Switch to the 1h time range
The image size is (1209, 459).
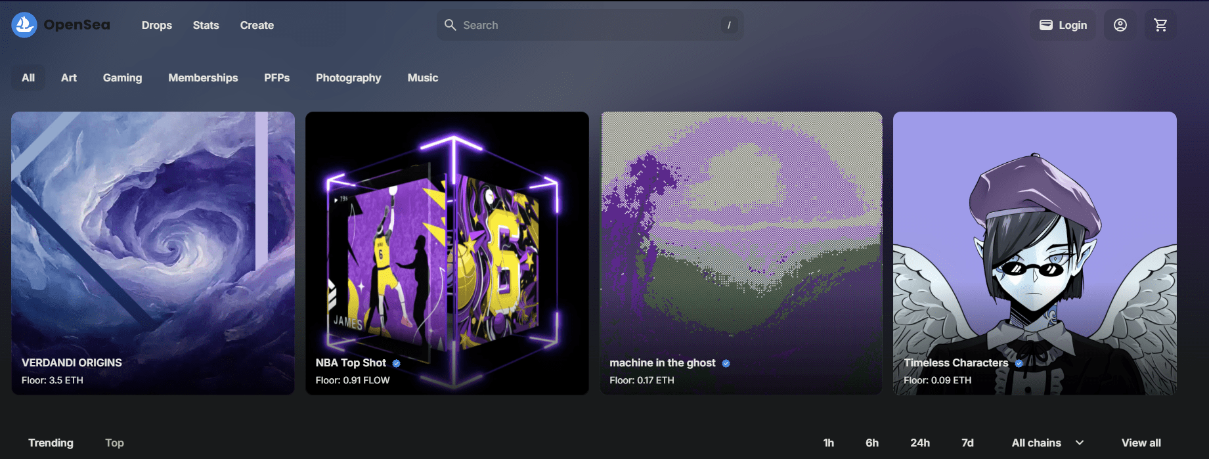pyautogui.click(x=828, y=443)
